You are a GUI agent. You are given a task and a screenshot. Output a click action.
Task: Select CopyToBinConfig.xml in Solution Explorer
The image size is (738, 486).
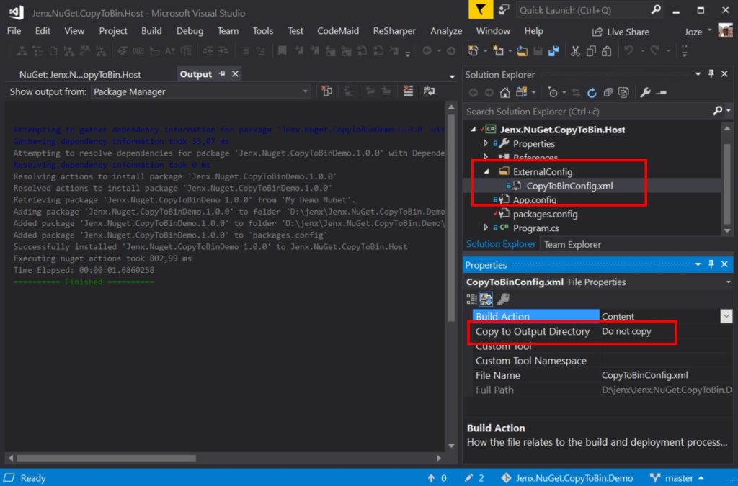pos(569,186)
